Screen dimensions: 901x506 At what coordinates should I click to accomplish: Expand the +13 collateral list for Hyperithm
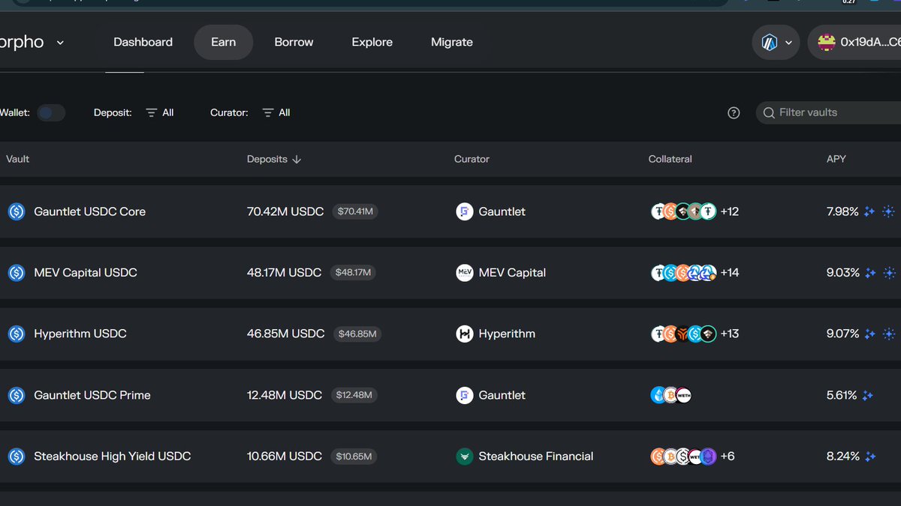(730, 334)
